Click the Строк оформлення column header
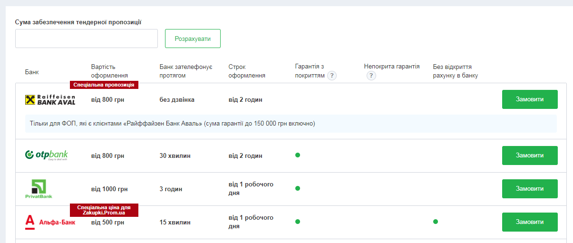The height and width of the screenshot is (243, 573). click(247, 71)
